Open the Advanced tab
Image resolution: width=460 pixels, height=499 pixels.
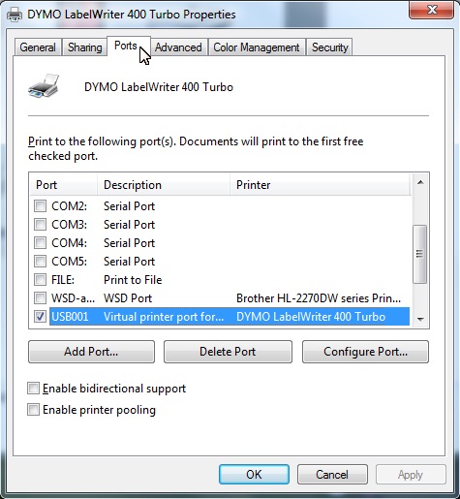178,47
